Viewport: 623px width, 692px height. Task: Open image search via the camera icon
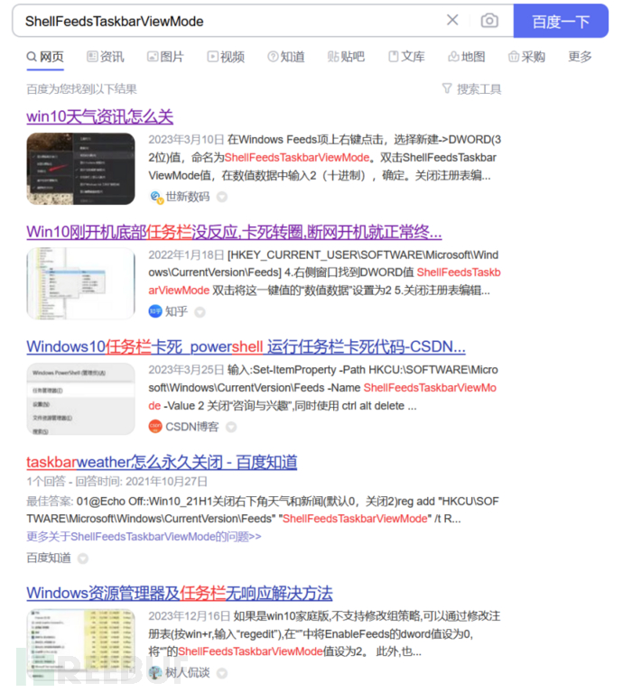pos(489,21)
